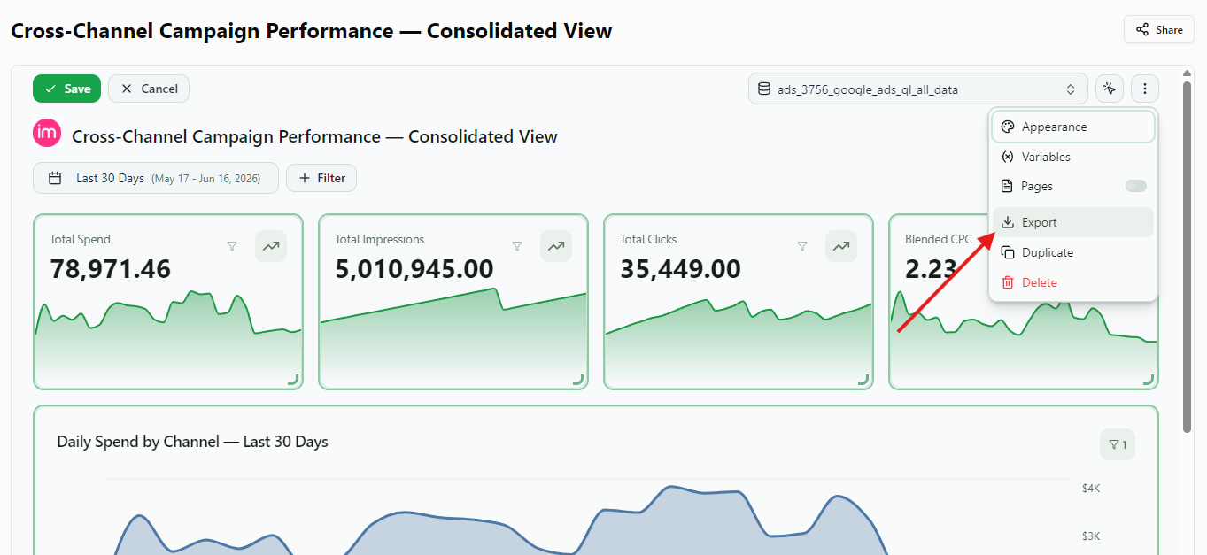Click the Total Clicks card resize handle
The image size is (1207, 555).
(x=863, y=380)
